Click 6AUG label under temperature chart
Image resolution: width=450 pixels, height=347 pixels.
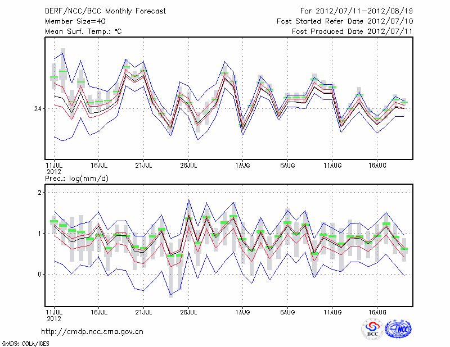[x=287, y=165]
